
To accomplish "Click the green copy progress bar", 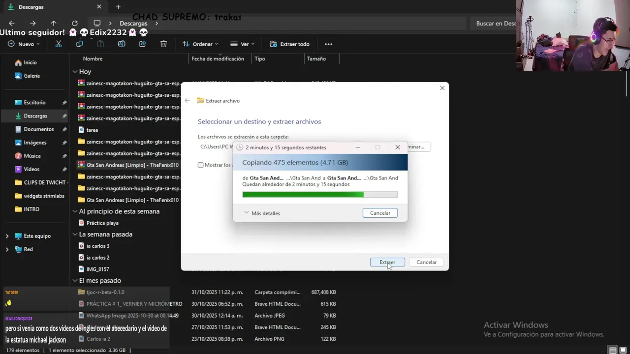I will [320, 195].
